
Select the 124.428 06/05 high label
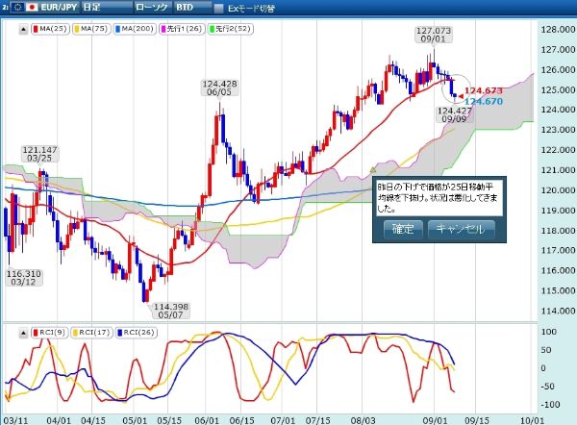tap(219, 87)
